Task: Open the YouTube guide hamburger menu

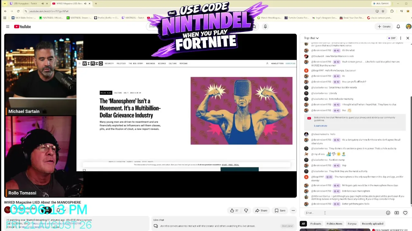Action: [8, 27]
